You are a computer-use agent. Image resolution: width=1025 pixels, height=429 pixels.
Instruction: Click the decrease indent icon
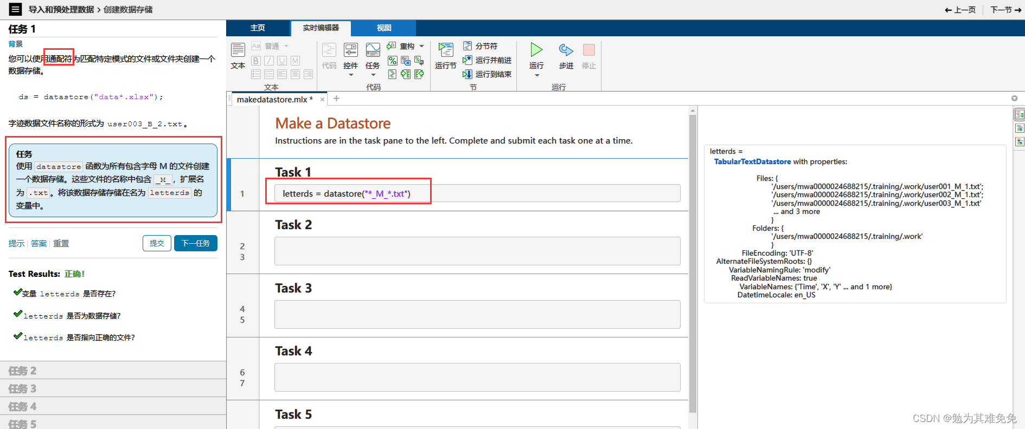point(419,74)
